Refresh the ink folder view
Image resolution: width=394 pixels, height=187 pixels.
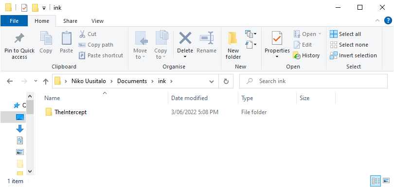(x=226, y=81)
